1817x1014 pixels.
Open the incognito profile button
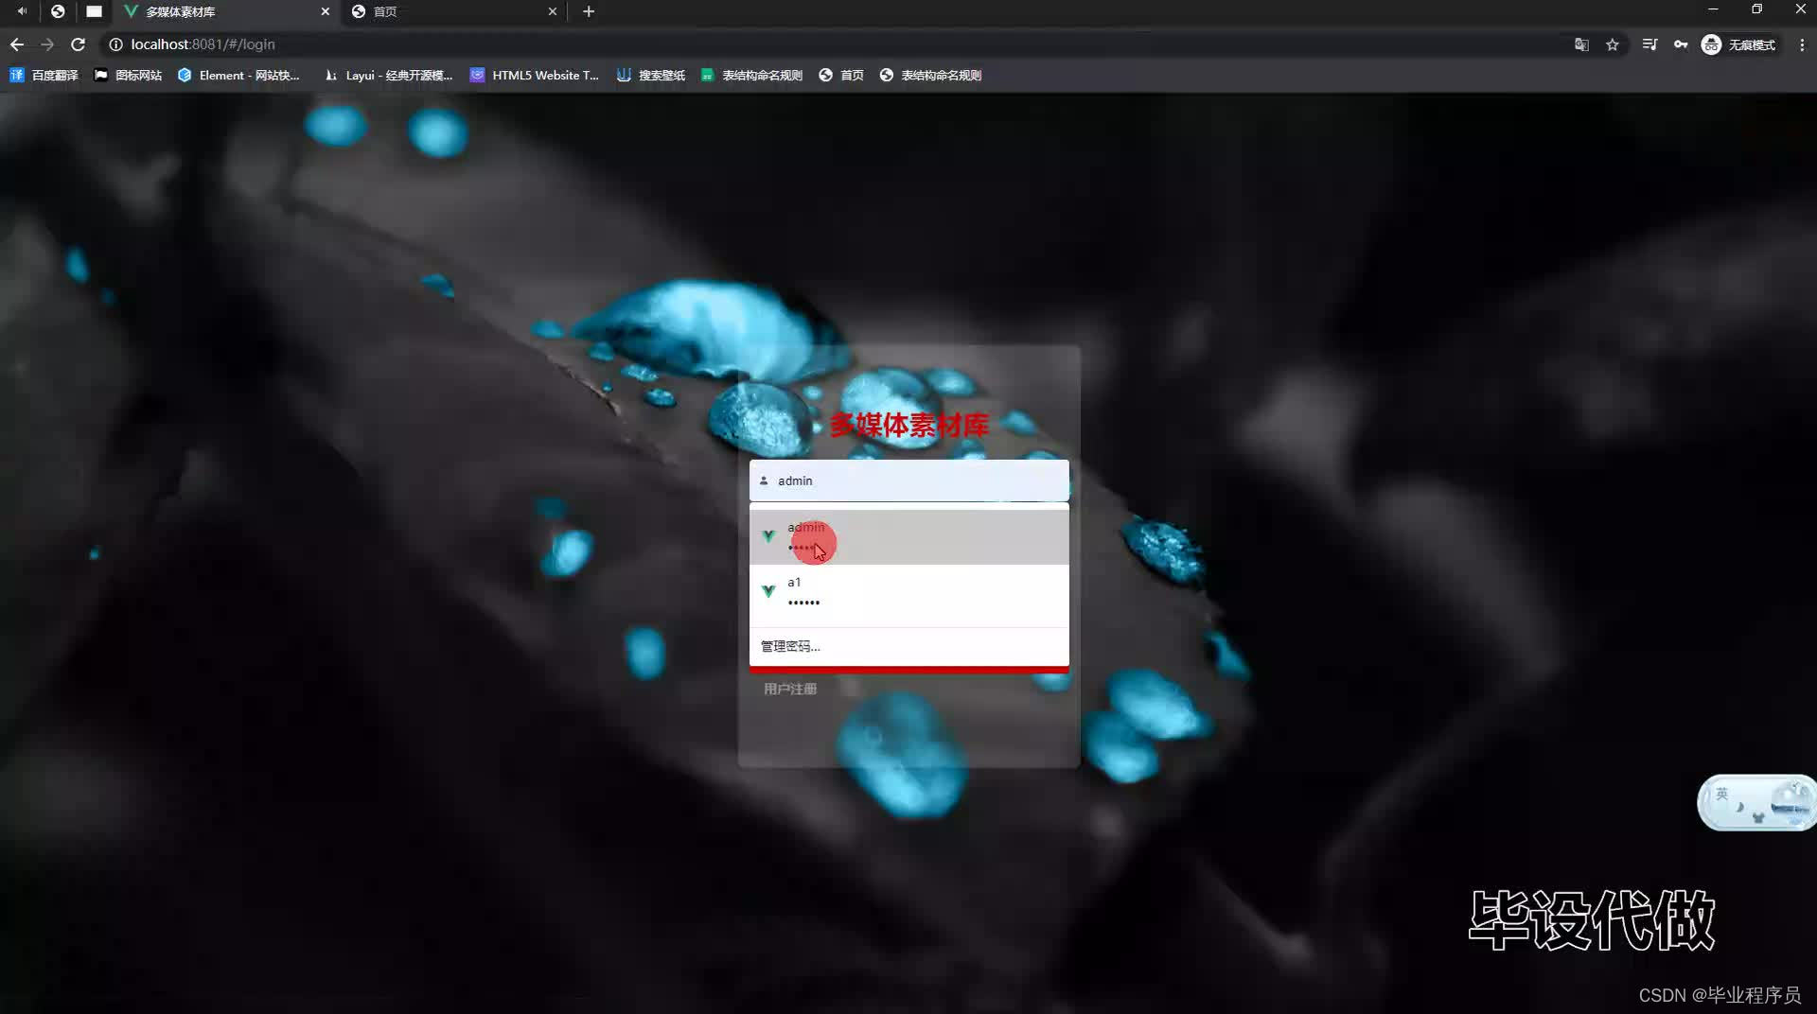coord(1738,44)
